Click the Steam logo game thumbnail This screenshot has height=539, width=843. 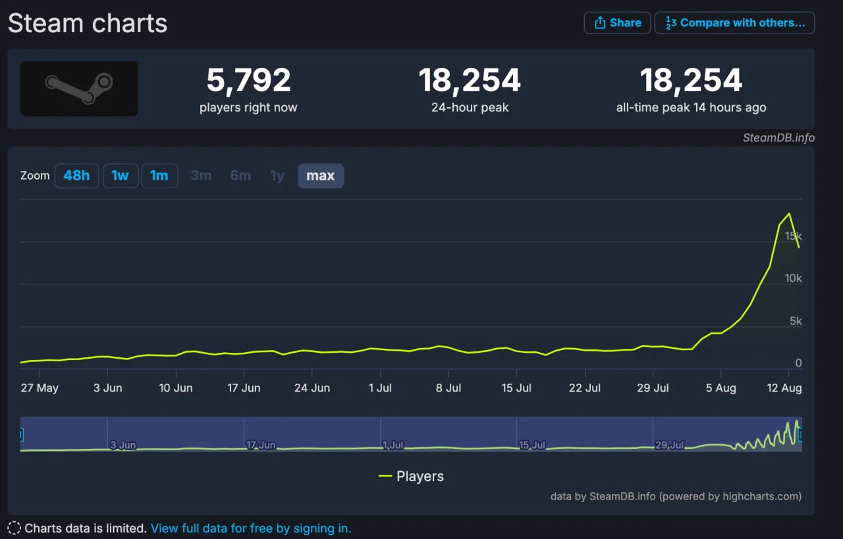pyautogui.click(x=79, y=89)
